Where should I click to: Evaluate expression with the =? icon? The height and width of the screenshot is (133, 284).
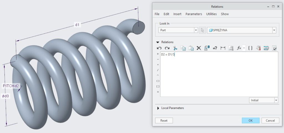click(x=215, y=48)
